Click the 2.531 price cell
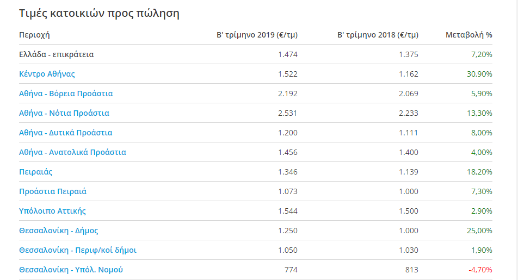 tap(287, 113)
